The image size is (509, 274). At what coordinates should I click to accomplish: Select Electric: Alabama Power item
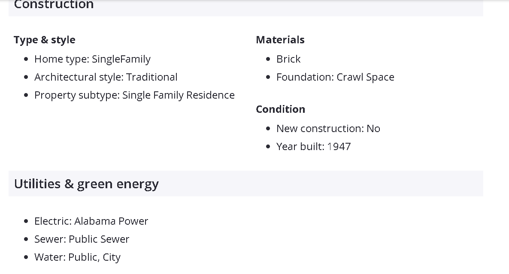tap(91, 221)
